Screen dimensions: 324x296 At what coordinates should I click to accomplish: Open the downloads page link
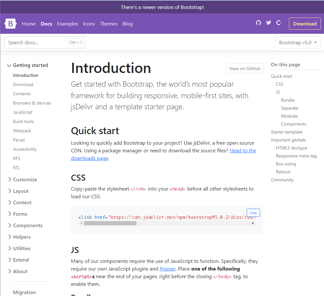(89, 158)
